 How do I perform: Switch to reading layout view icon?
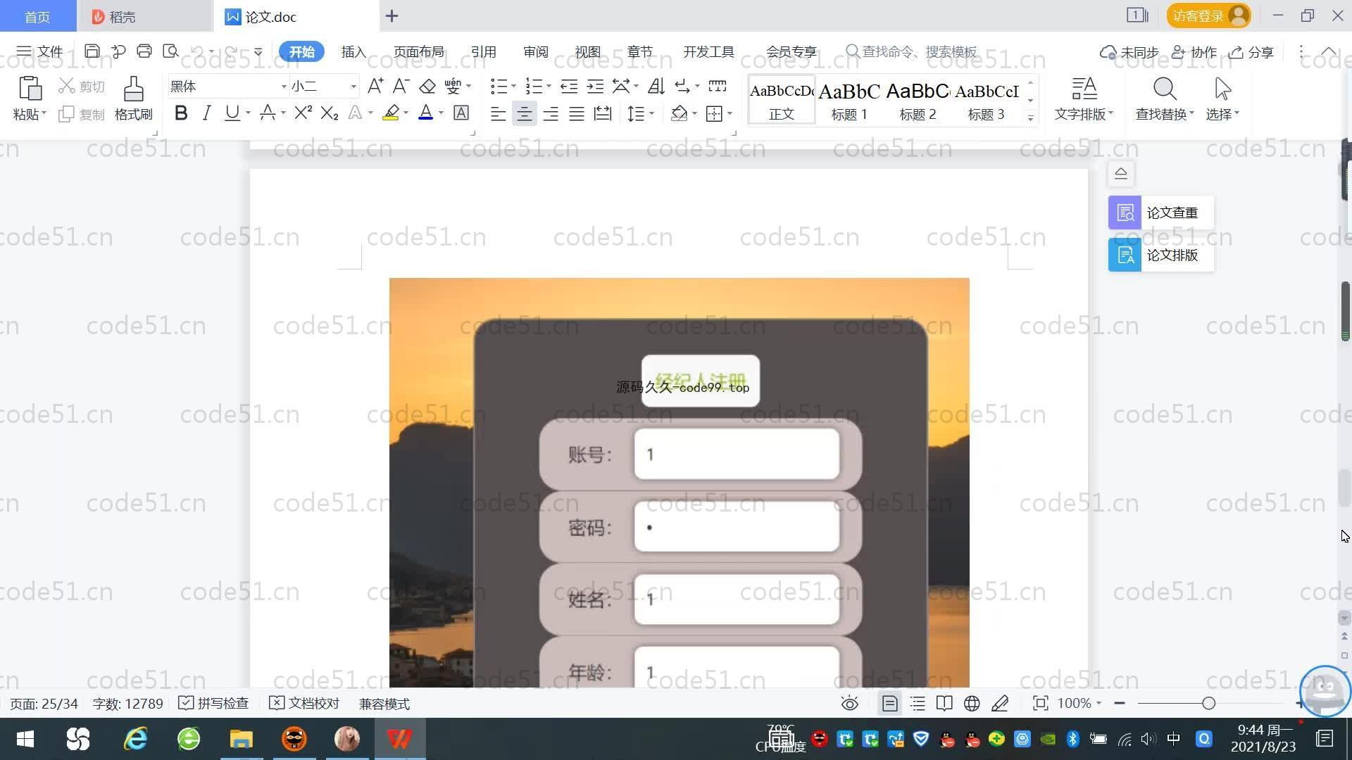coord(944,704)
